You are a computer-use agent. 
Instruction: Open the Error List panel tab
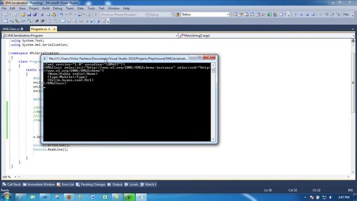click(66, 185)
